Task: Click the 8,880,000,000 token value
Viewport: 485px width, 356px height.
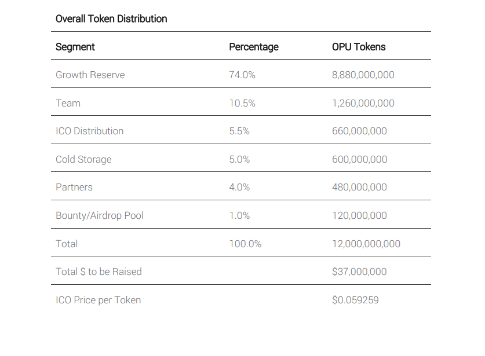Action: (x=363, y=75)
